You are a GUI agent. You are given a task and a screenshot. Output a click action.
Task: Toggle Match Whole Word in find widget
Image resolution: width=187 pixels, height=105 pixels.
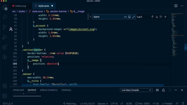point(129,17)
